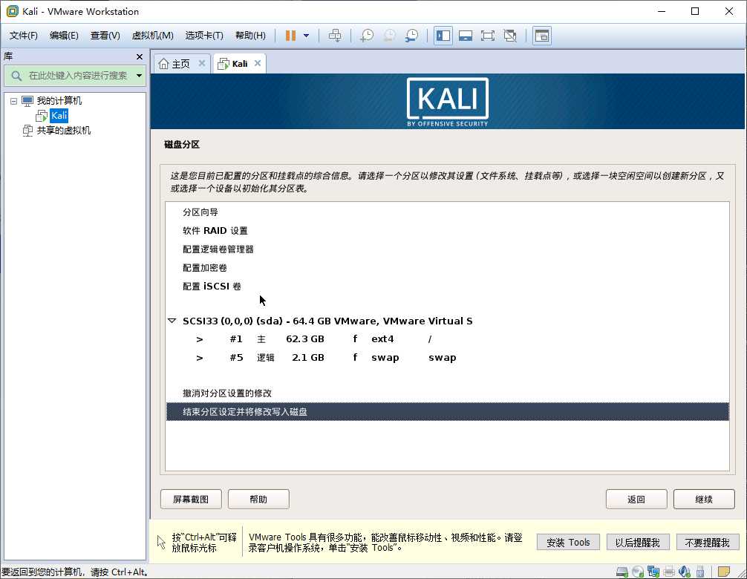Click the USB controller status icon
This screenshot has width=747, height=579.
(699, 572)
